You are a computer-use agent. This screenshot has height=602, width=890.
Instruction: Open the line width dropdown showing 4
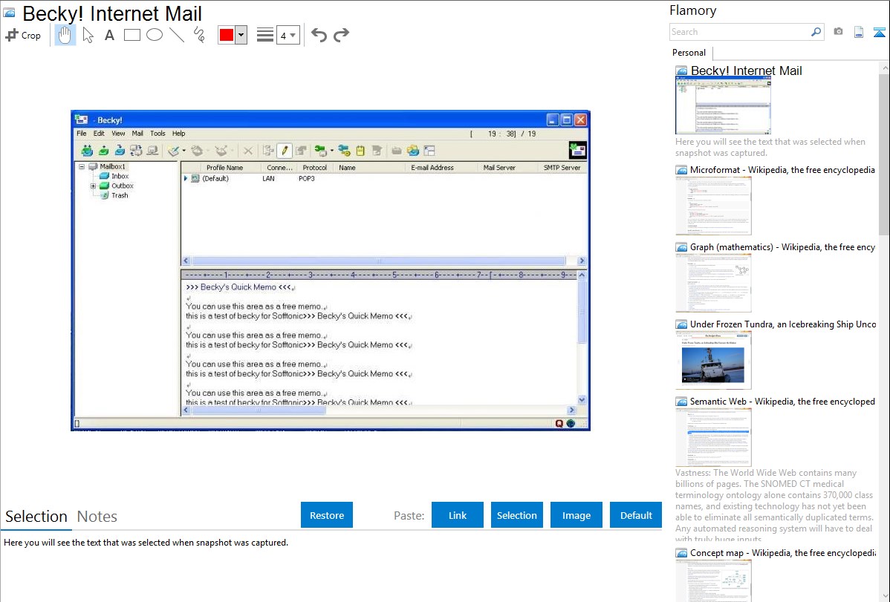pos(288,35)
